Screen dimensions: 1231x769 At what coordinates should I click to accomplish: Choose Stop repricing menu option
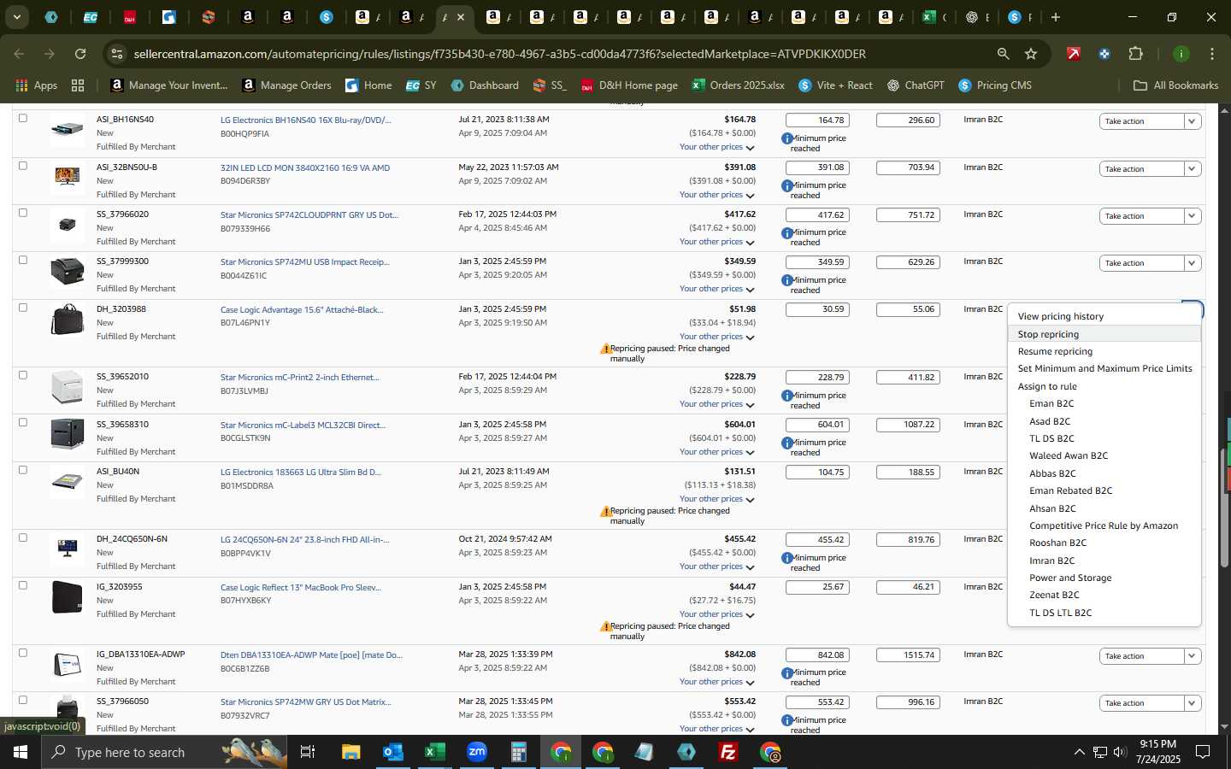click(x=1048, y=334)
